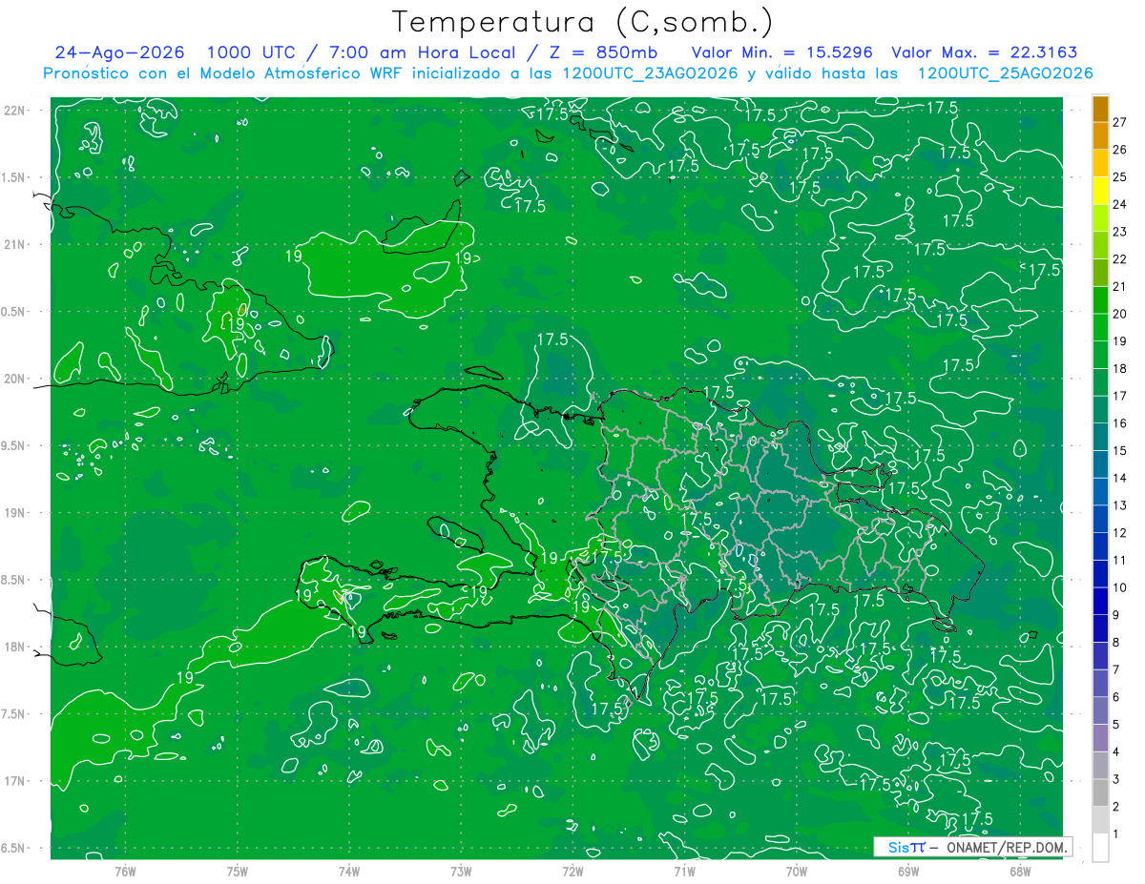
Task: Click the color bar label '25'
Action: click(1120, 176)
